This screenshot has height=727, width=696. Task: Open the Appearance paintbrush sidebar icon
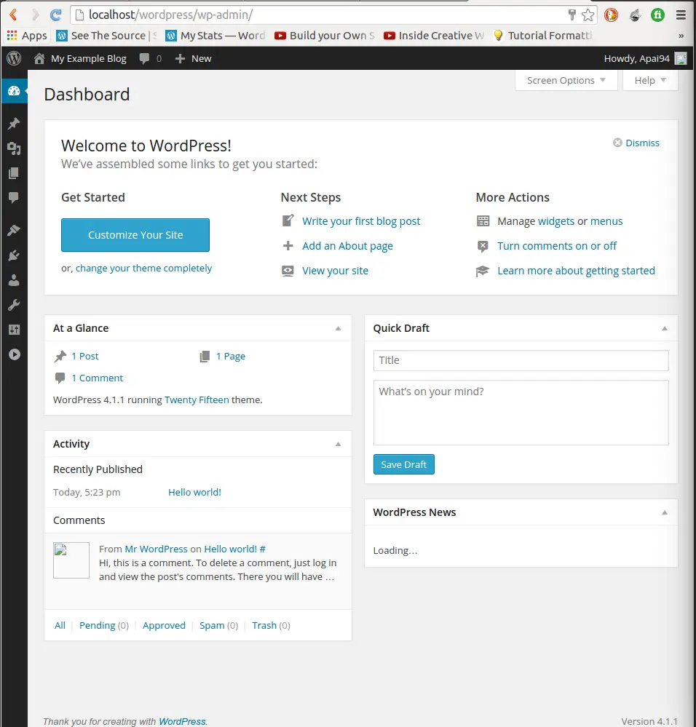[14, 230]
